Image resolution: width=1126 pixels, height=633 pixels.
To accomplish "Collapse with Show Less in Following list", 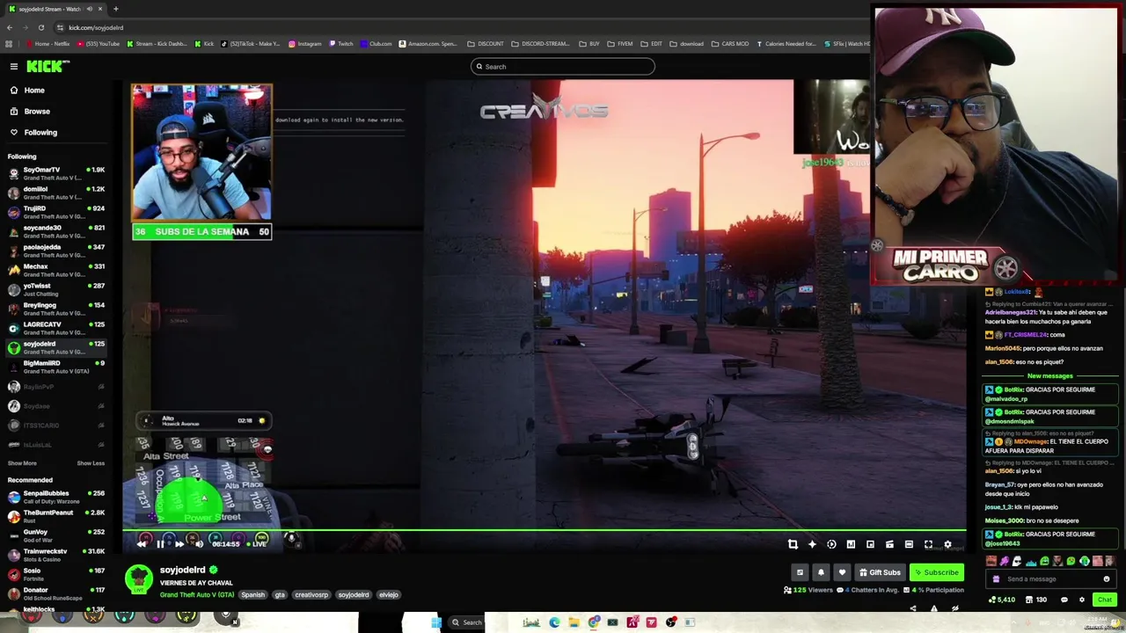I will (91, 463).
